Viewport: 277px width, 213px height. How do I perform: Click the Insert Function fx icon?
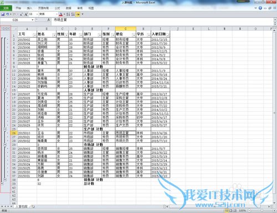49,20
